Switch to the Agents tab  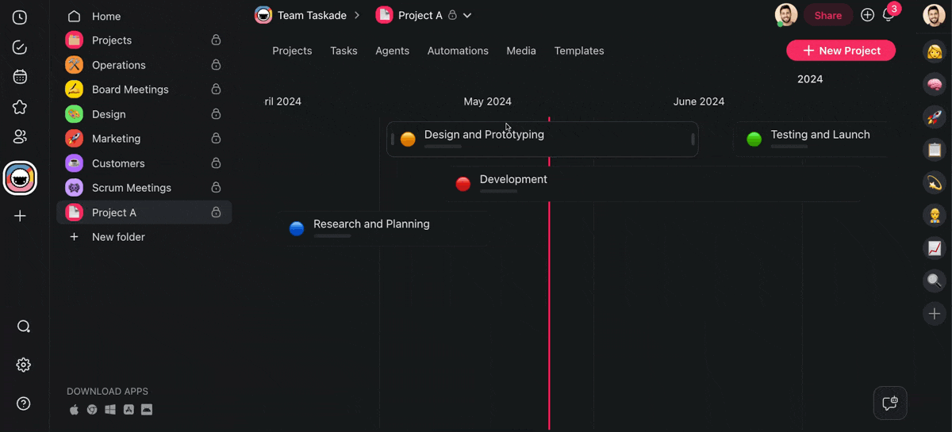tap(393, 51)
